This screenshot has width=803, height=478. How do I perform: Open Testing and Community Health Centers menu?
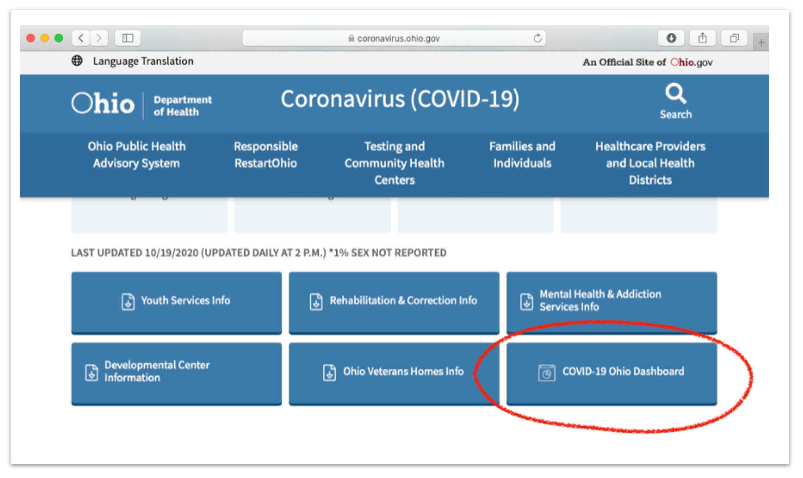pyautogui.click(x=394, y=163)
